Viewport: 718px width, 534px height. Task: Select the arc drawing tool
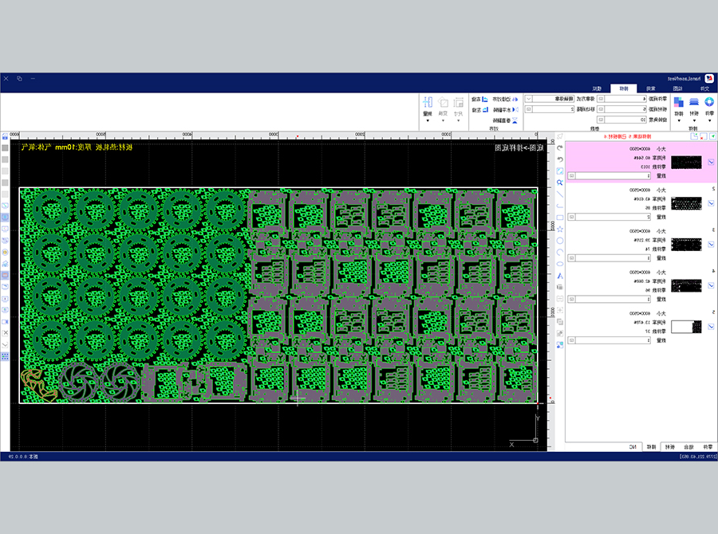pyautogui.click(x=559, y=252)
